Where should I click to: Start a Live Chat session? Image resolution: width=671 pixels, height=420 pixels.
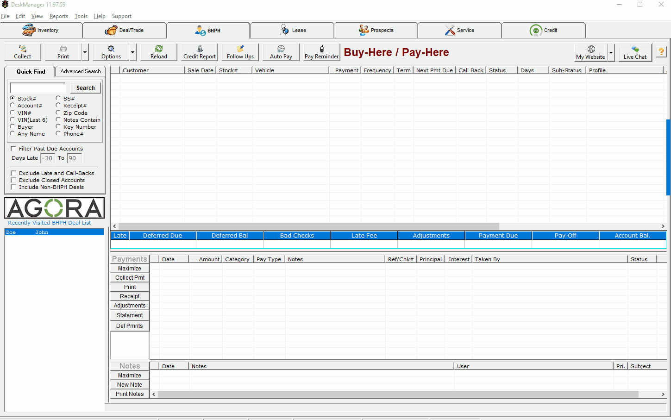click(x=635, y=52)
